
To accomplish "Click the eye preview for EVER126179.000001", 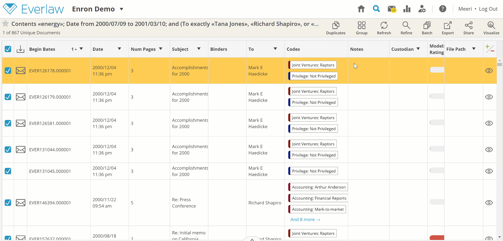I will 489,97.
